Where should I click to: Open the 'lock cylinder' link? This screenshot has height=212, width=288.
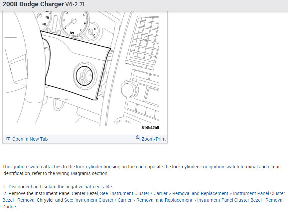coord(89,167)
